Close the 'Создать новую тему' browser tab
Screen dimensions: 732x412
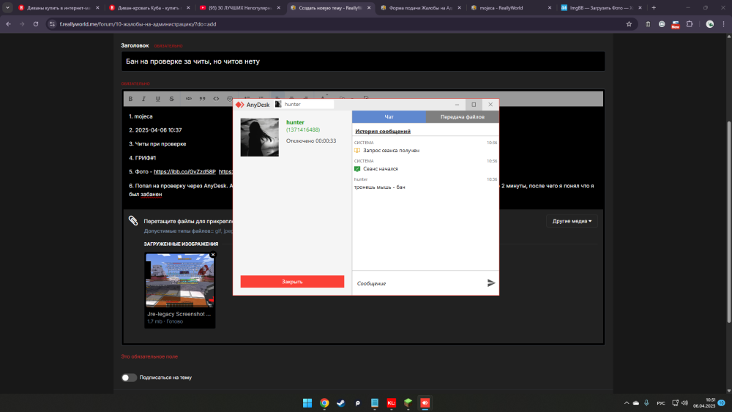pos(369,7)
